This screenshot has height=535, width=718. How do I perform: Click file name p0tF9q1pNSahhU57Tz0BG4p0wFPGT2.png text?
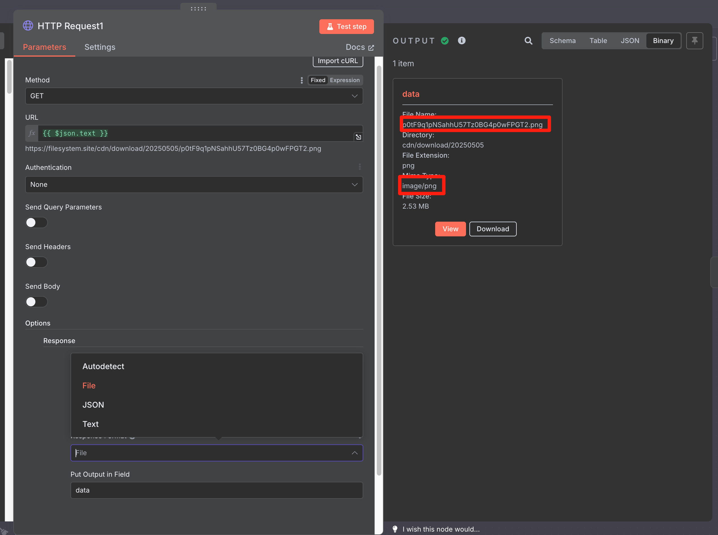(x=472, y=125)
